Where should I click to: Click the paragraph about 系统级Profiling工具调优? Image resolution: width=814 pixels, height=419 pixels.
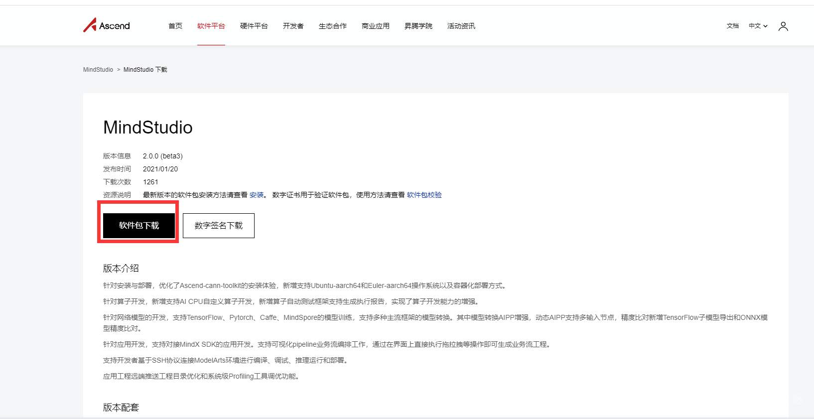pyautogui.click(x=202, y=376)
